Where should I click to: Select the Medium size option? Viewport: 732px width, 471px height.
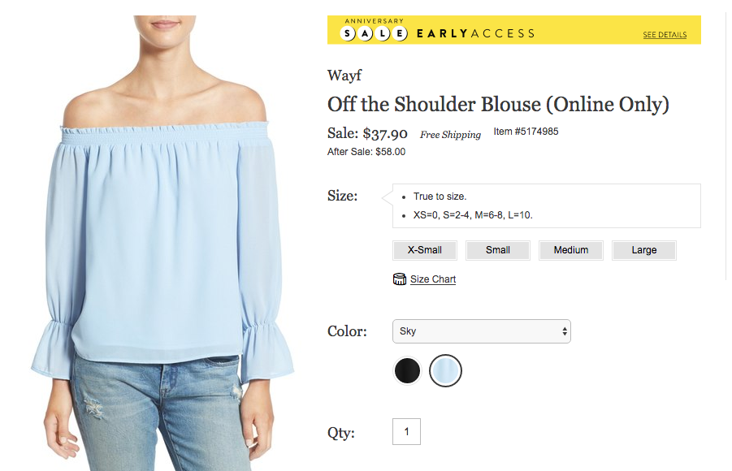571,250
